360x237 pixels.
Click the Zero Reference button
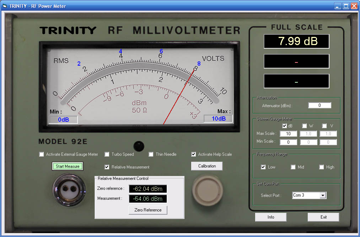[148, 210]
